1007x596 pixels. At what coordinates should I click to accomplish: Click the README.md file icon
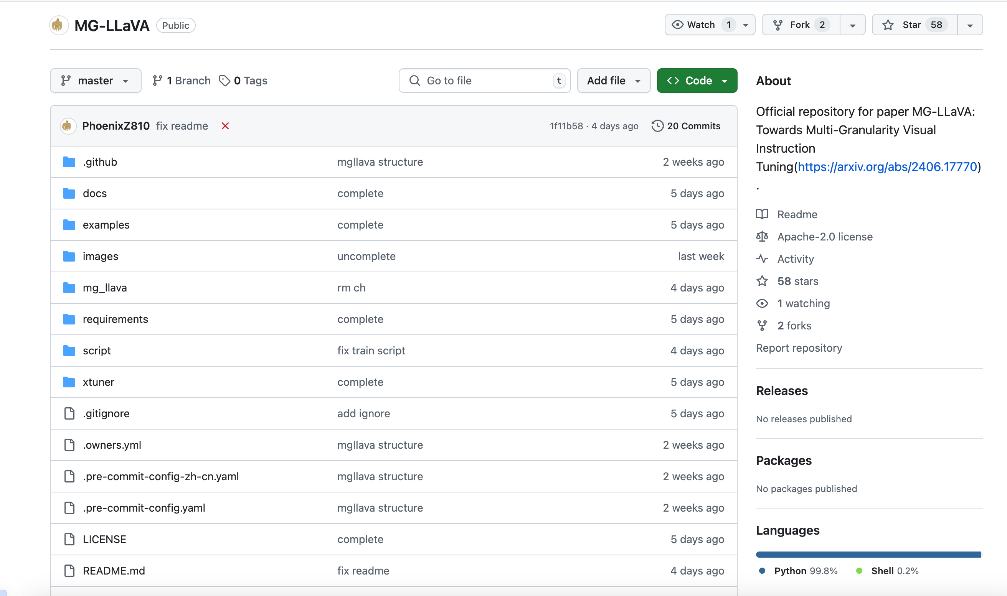69,570
